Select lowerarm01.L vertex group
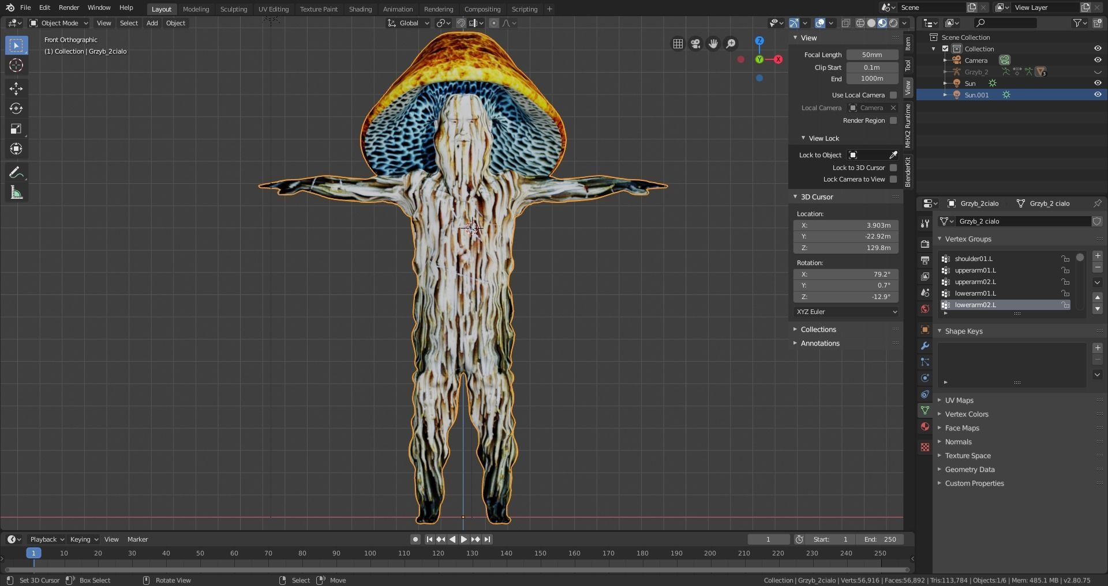Viewport: 1108px width, 586px height. [x=1005, y=293]
